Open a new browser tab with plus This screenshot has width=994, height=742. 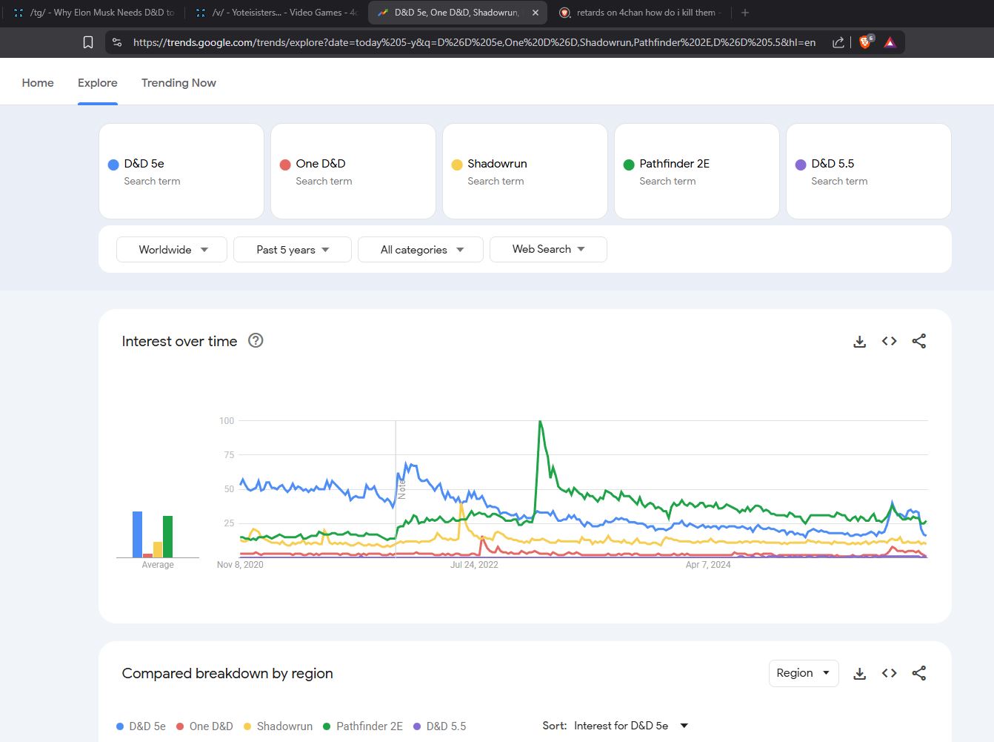click(x=745, y=13)
